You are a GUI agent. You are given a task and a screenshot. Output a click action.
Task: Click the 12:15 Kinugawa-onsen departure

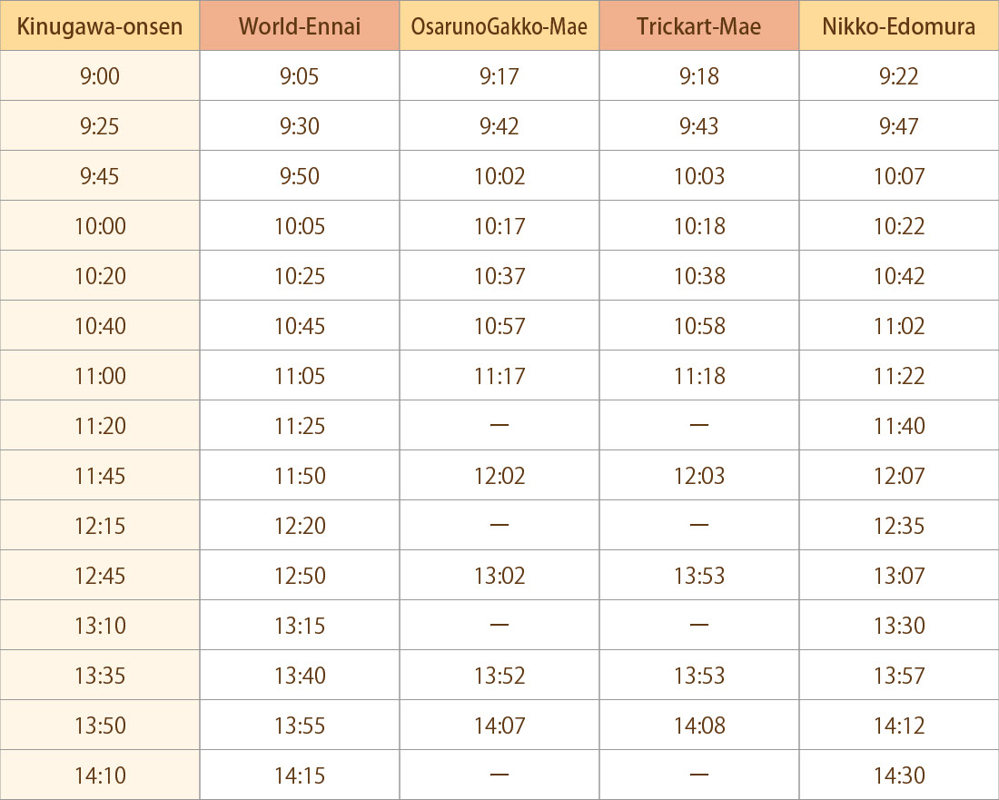pos(99,526)
